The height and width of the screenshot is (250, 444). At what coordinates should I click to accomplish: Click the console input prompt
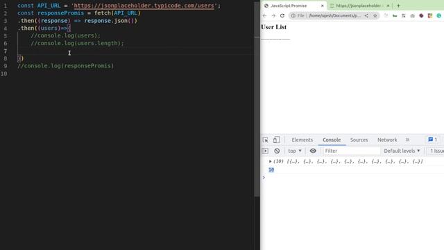[352, 178]
